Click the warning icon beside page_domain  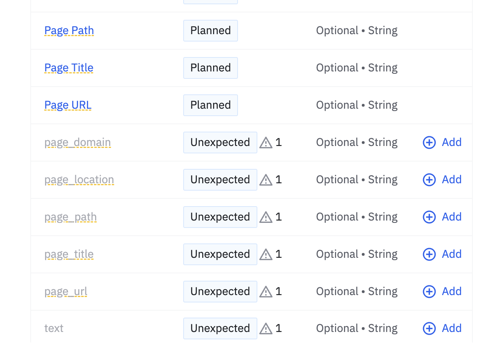266,143
